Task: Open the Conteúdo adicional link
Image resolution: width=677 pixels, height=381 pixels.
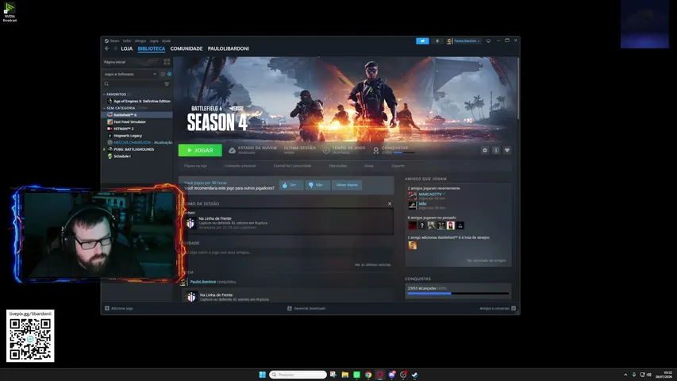Action: point(240,166)
